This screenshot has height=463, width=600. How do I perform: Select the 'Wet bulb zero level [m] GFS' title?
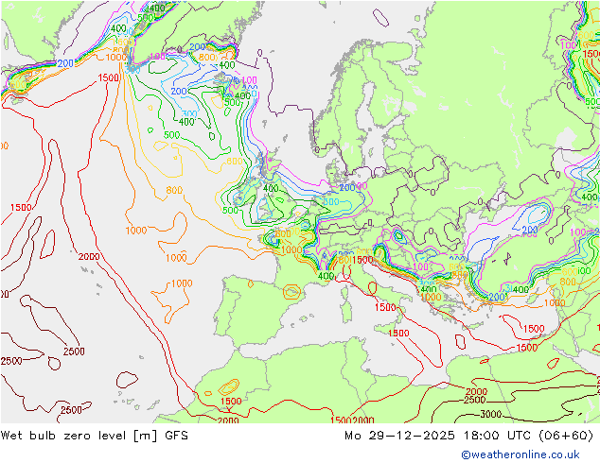[94, 436]
